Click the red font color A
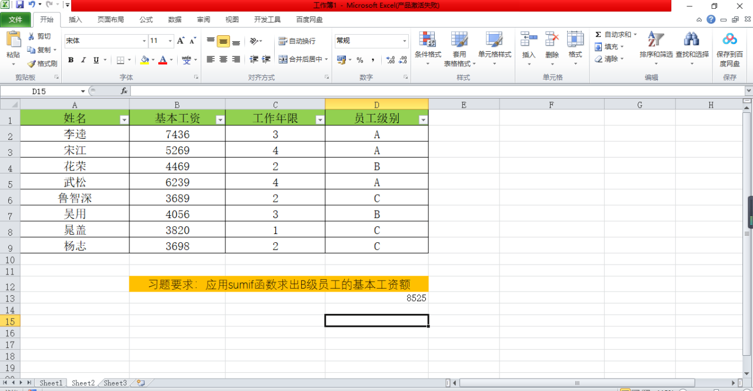This screenshot has height=391, width=753. point(163,60)
